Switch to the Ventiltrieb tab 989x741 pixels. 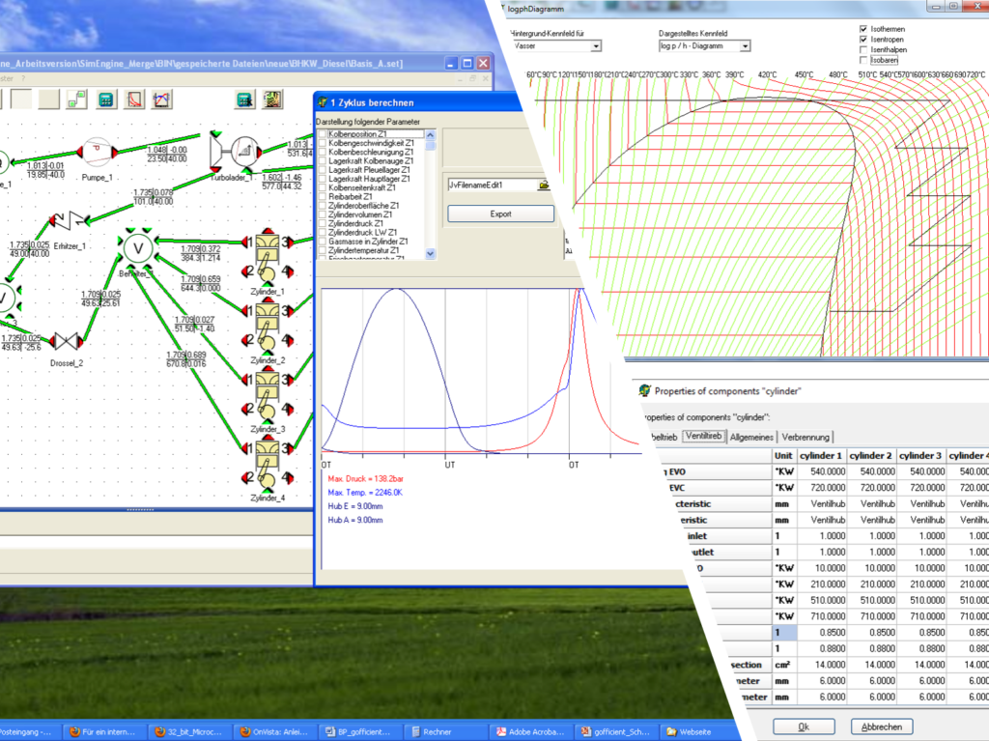tap(704, 436)
